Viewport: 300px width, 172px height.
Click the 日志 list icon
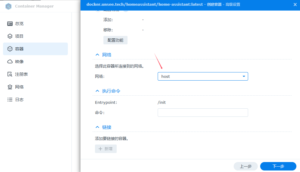(x=10, y=100)
